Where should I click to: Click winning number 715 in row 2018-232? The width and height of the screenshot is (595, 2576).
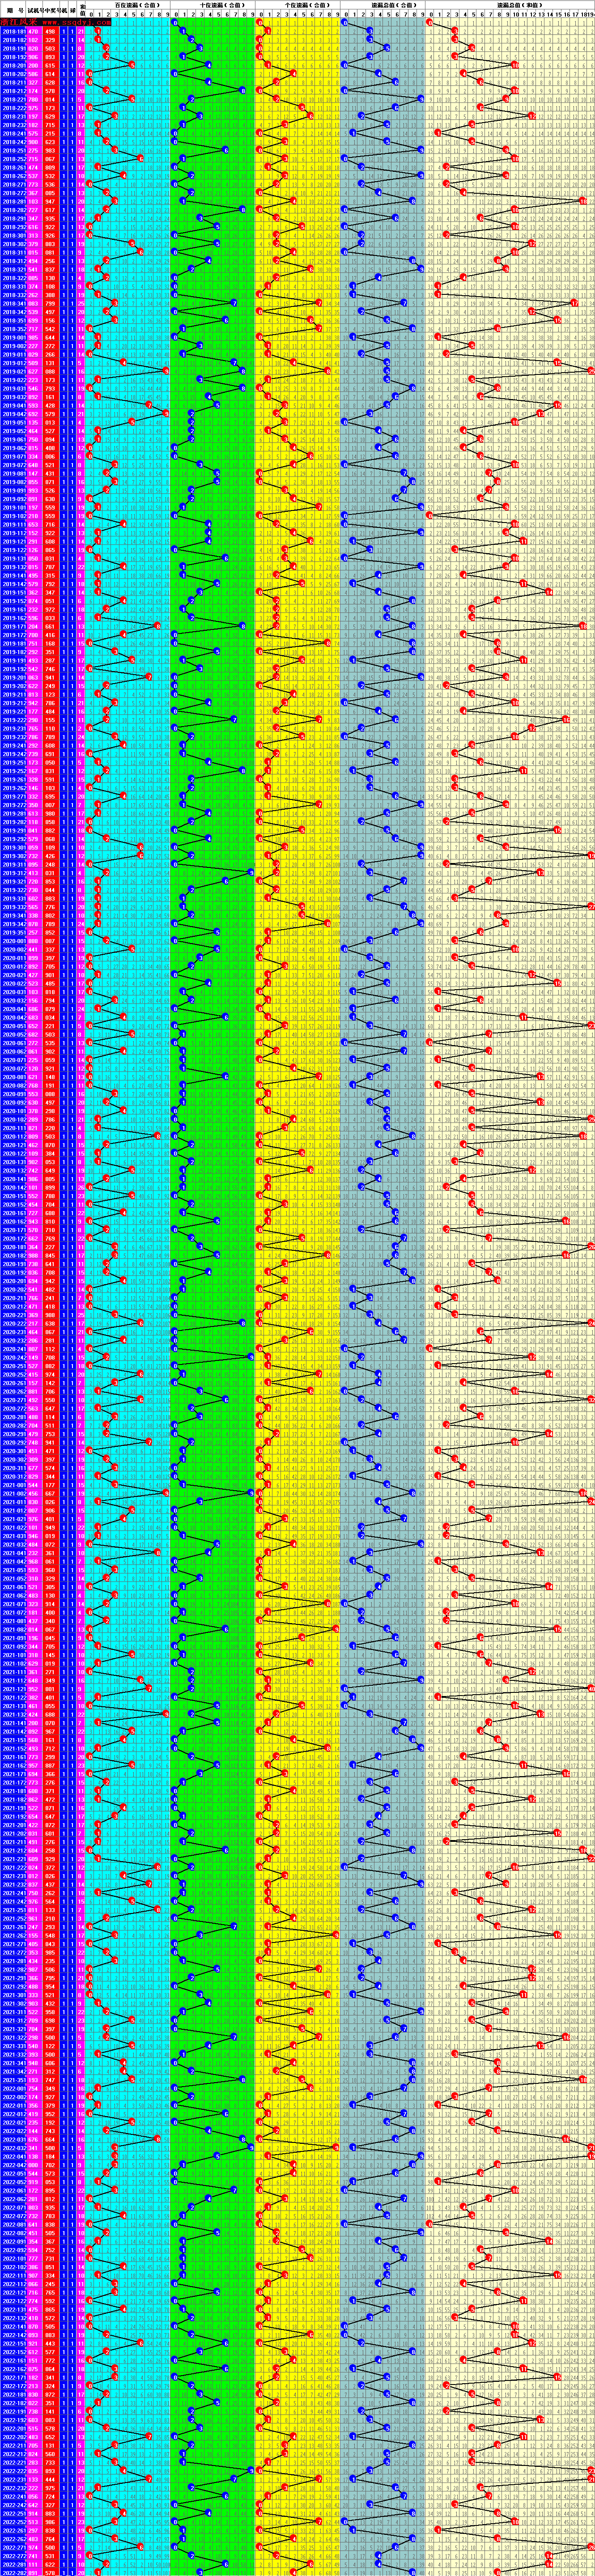tap(50, 125)
